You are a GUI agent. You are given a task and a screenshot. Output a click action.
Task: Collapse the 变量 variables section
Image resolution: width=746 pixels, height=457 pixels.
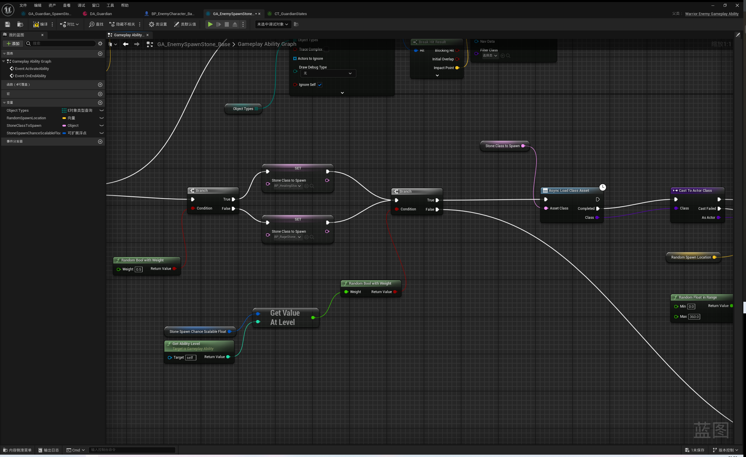tap(4, 103)
